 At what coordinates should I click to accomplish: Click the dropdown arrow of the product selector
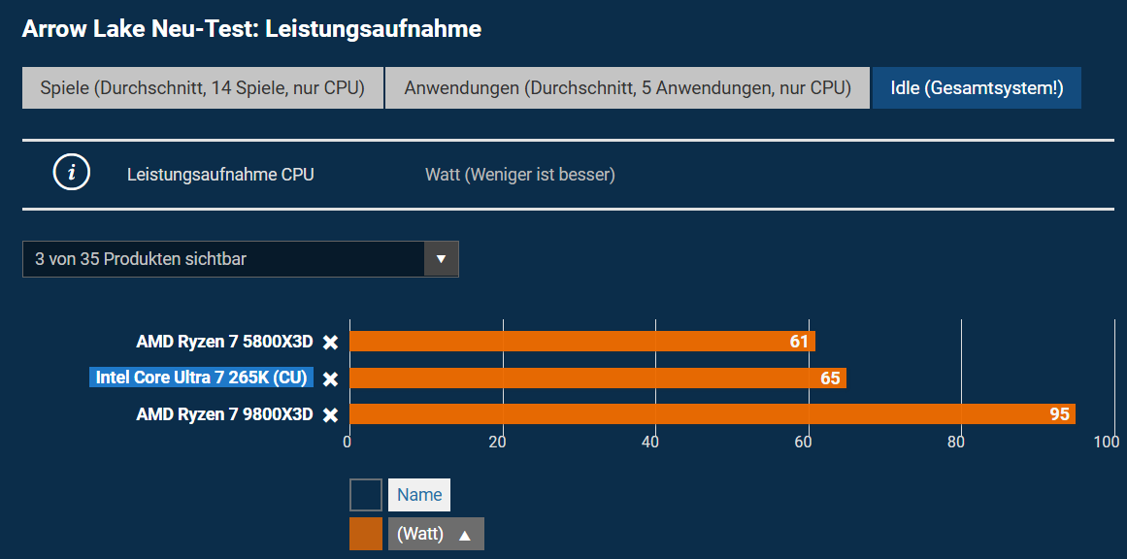point(442,259)
